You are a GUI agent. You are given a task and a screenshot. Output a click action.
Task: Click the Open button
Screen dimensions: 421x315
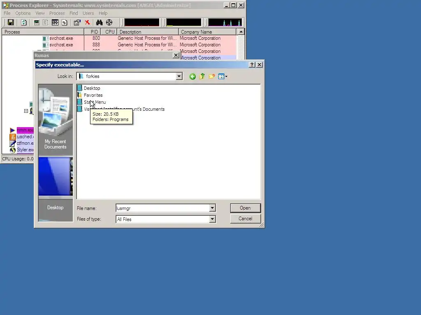click(245, 208)
